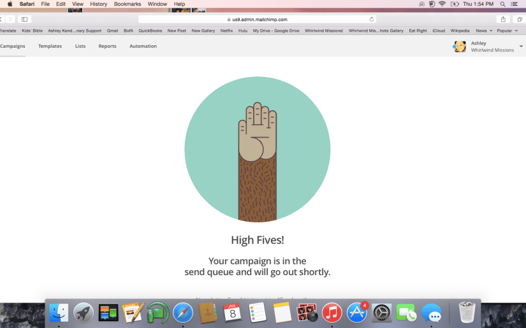Open Finder from the dock

(59, 313)
